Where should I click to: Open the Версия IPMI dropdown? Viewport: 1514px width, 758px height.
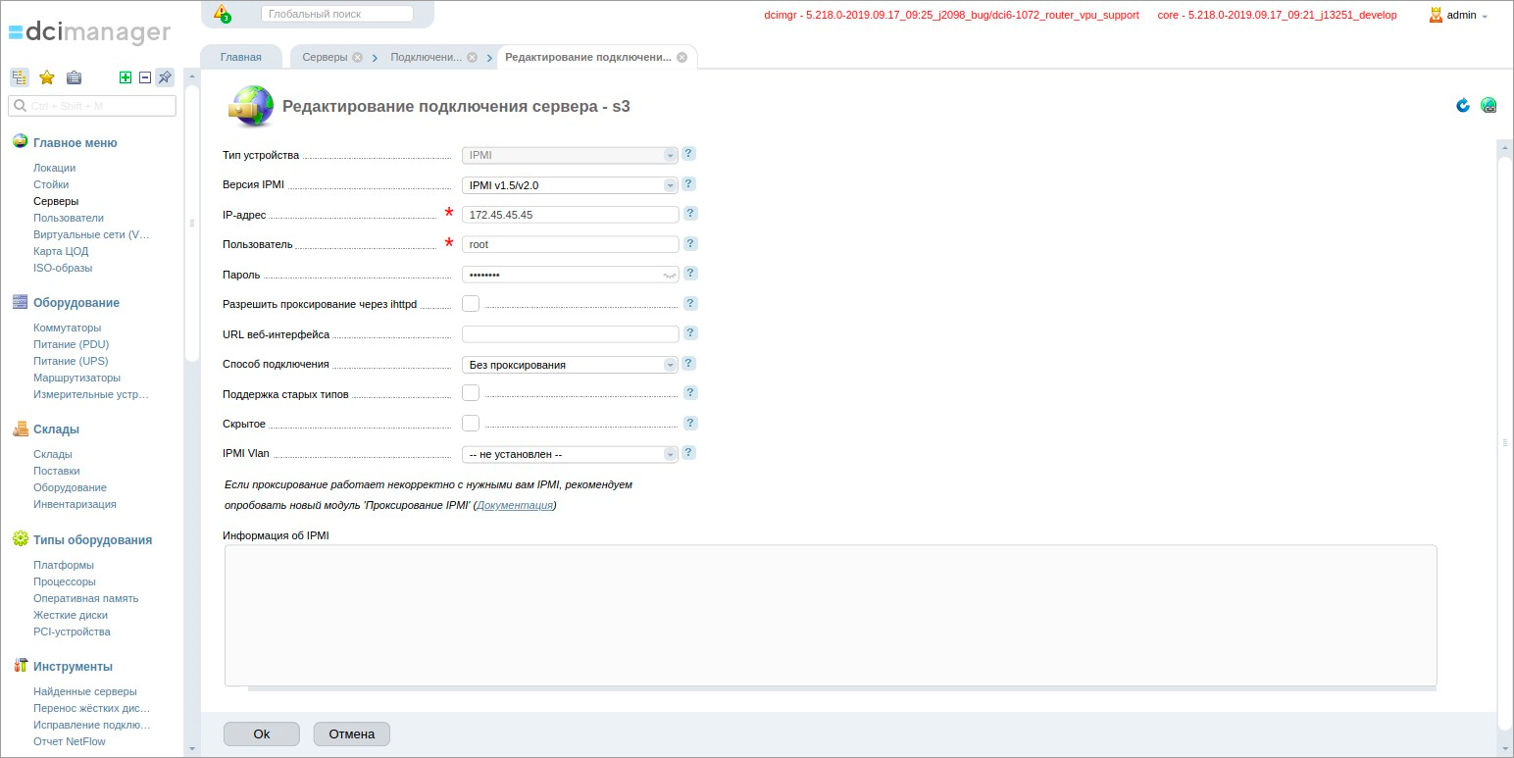[670, 184]
